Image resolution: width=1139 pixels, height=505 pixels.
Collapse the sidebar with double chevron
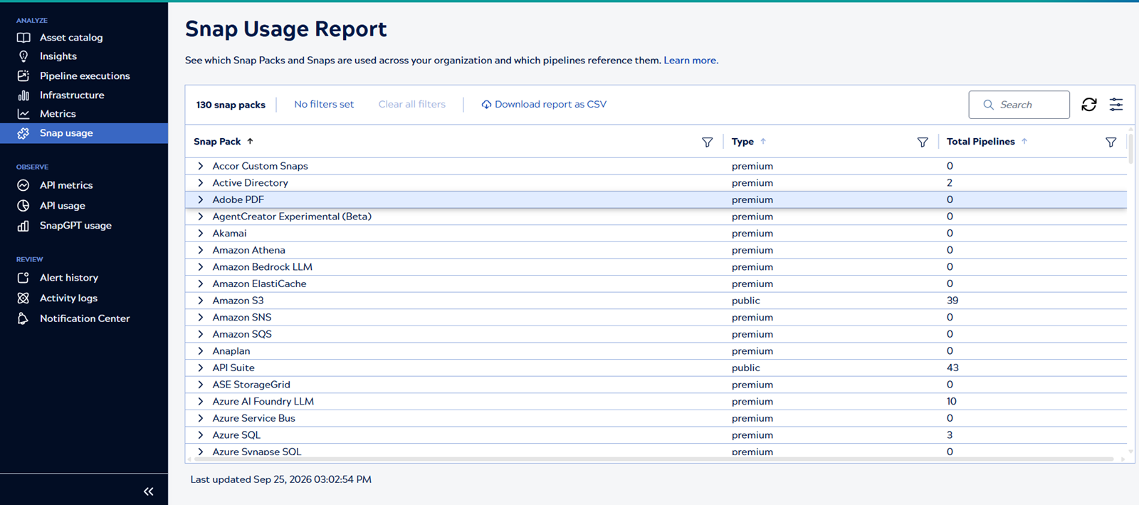(x=148, y=491)
